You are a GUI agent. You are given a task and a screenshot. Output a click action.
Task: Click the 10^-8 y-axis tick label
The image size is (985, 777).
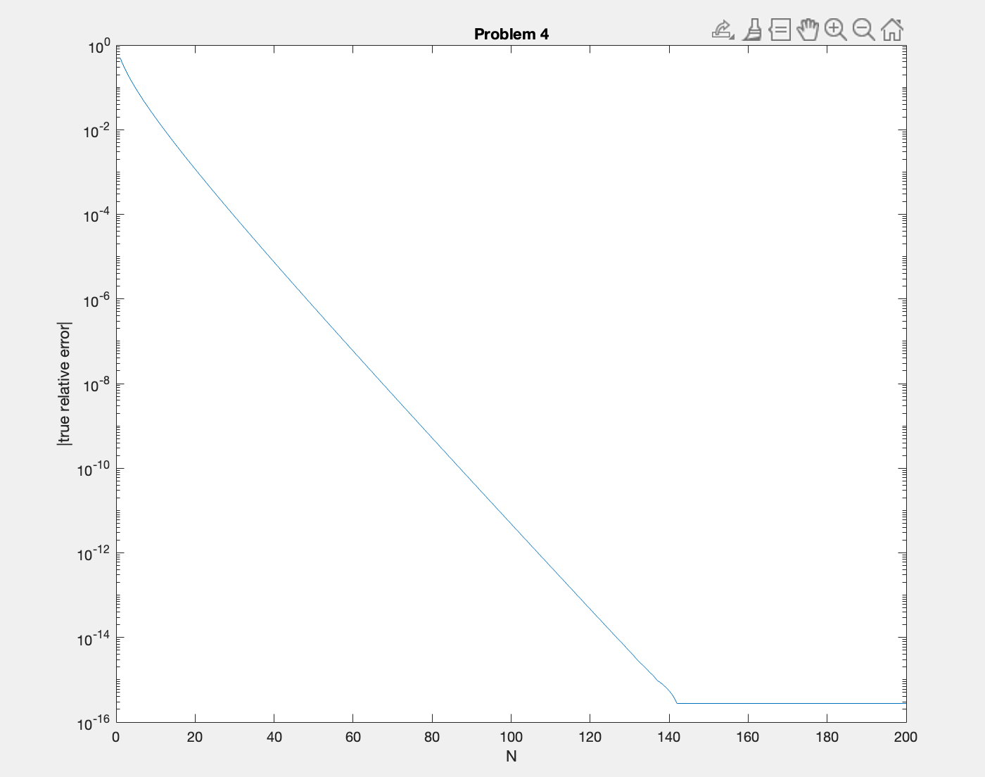[95, 384]
